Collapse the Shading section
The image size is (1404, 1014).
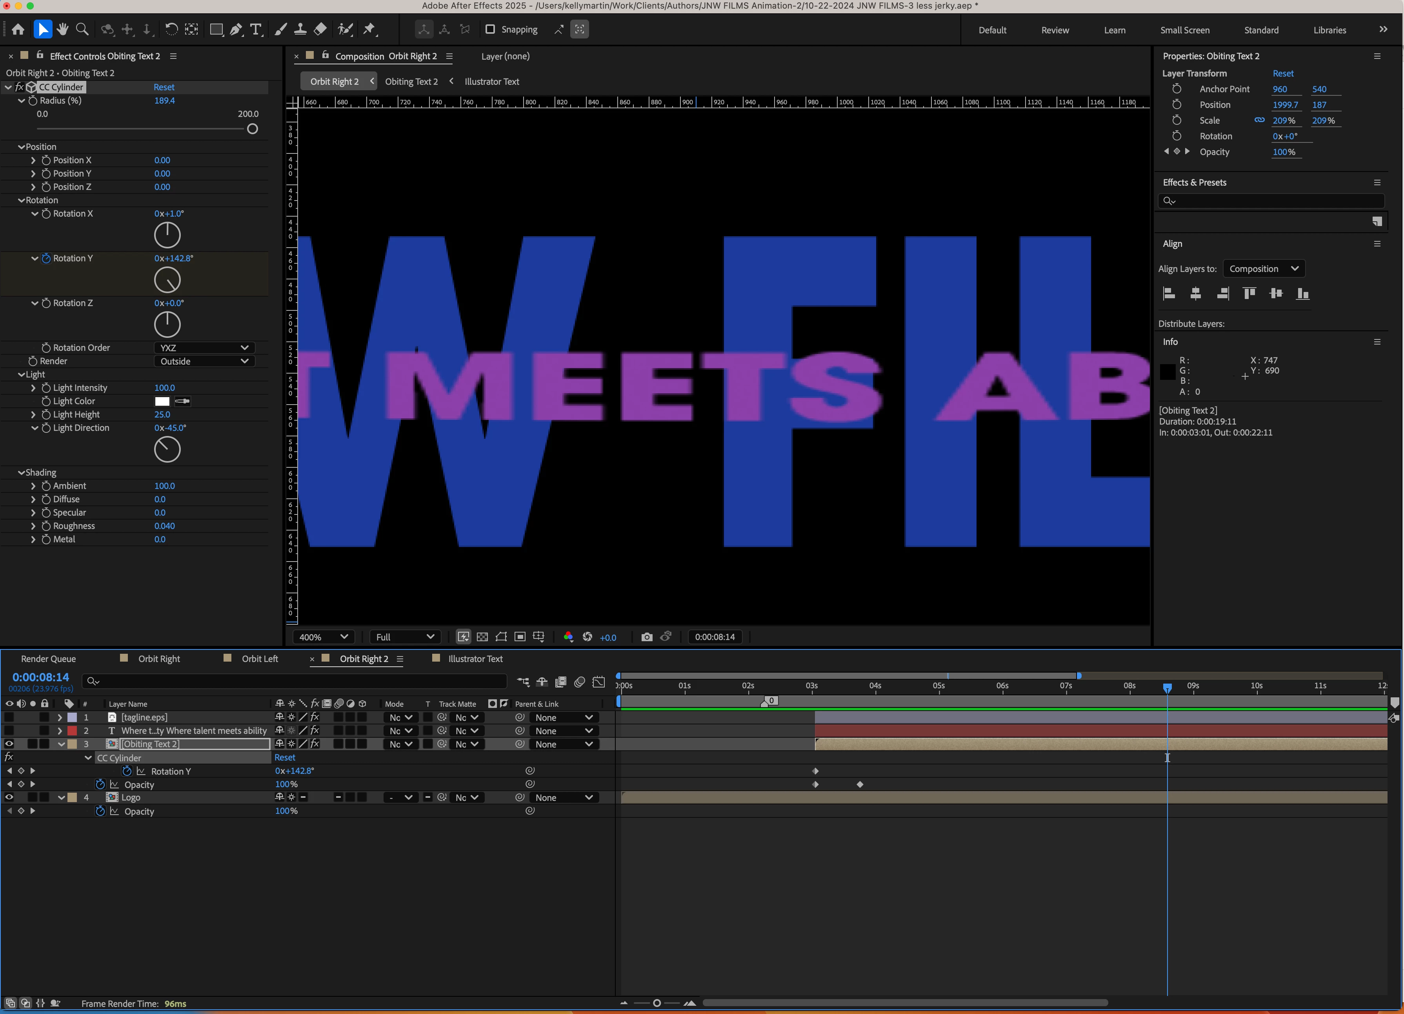coord(22,472)
